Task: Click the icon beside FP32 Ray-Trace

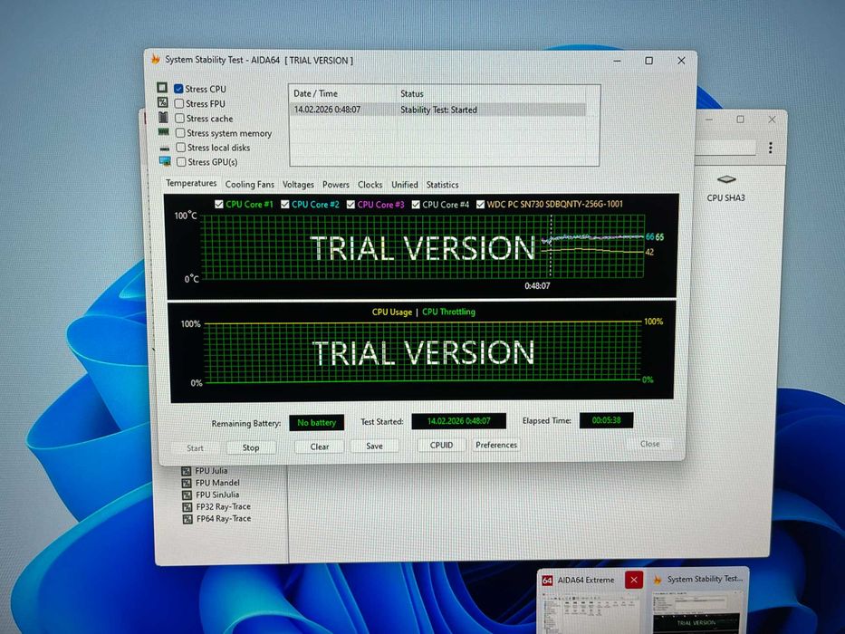Action: tap(187, 507)
